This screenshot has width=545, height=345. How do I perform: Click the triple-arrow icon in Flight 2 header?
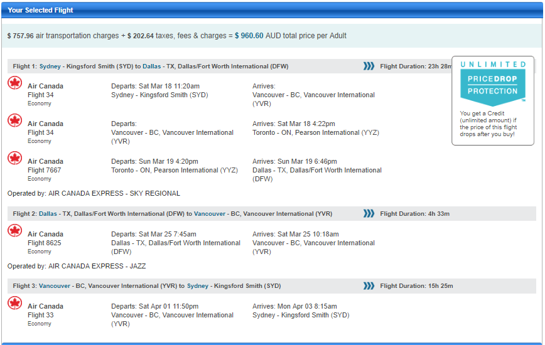(x=369, y=213)
